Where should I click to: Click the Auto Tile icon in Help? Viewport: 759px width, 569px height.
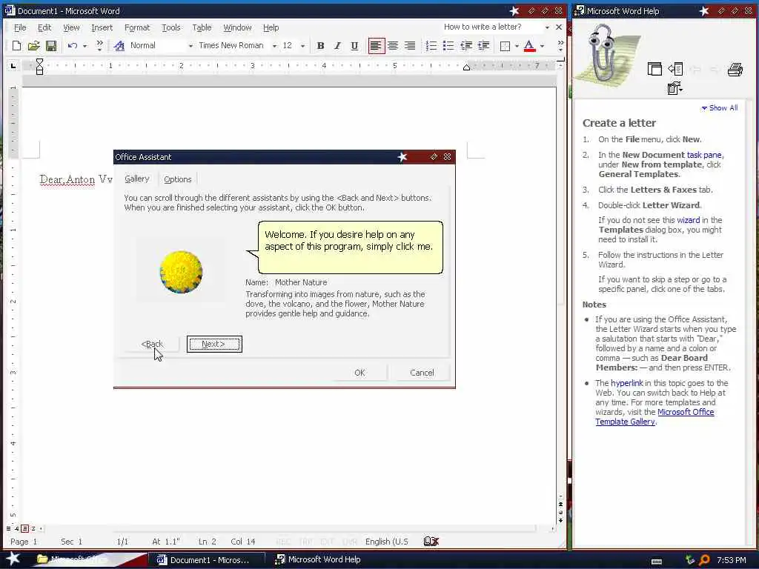pyautogui.click(x=654, y=69)
